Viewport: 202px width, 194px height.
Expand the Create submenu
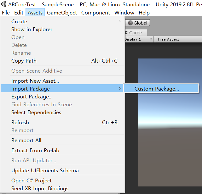tap(62, 21)
